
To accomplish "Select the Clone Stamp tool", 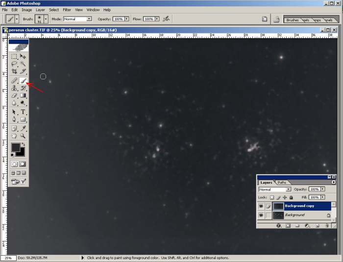I will 14,88.
